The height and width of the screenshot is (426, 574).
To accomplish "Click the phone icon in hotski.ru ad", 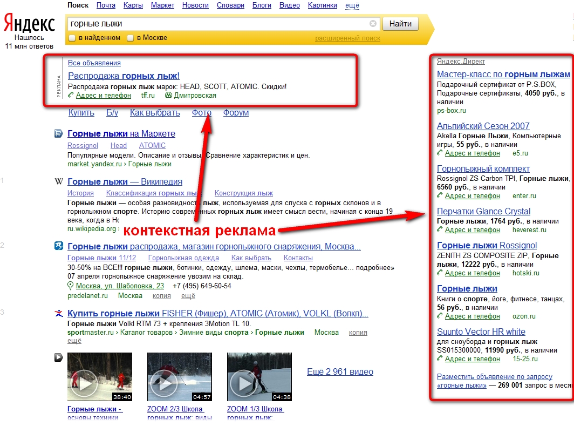I will pyautogui.click(x=440, y=273).
